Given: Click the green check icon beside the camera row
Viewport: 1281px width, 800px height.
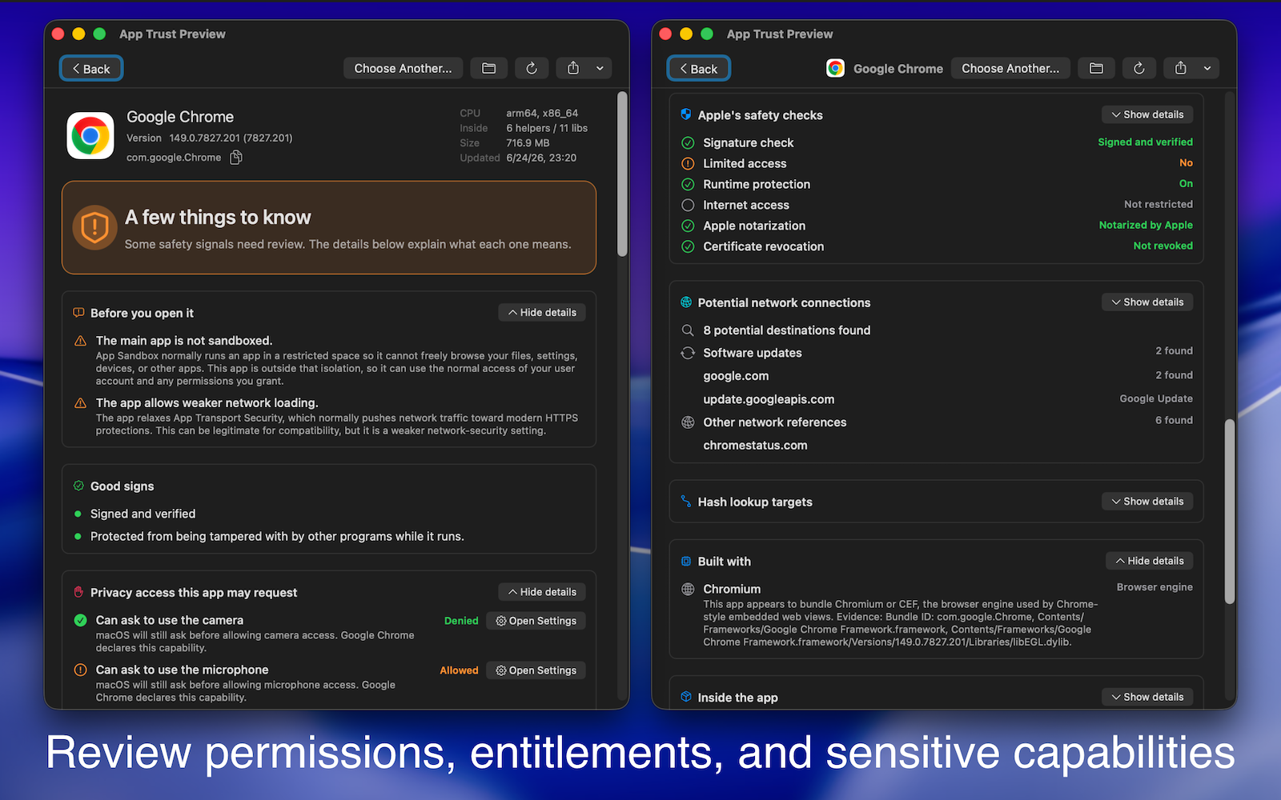Looking at the screenshot, I should (x=80, y=620).
